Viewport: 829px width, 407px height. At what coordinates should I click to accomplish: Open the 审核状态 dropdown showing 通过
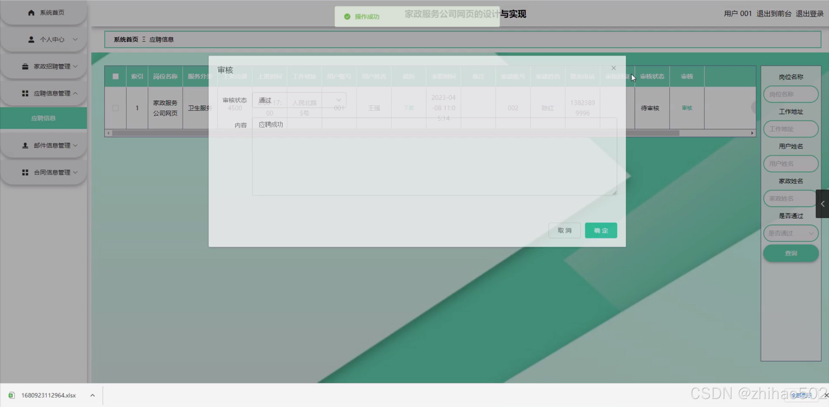(x=299, y=100)
